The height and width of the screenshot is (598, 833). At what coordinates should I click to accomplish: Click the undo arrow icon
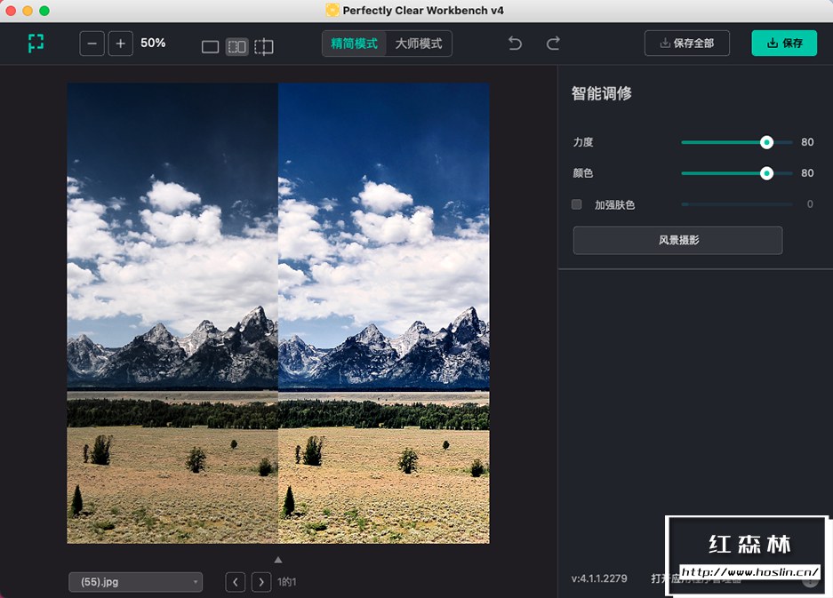pyautogui.click(x=514, y=43)
